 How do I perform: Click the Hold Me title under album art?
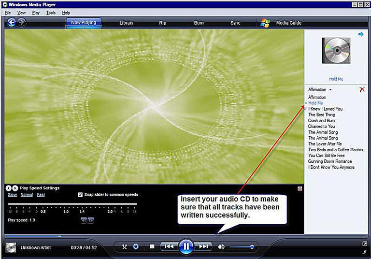coord(336,79)
